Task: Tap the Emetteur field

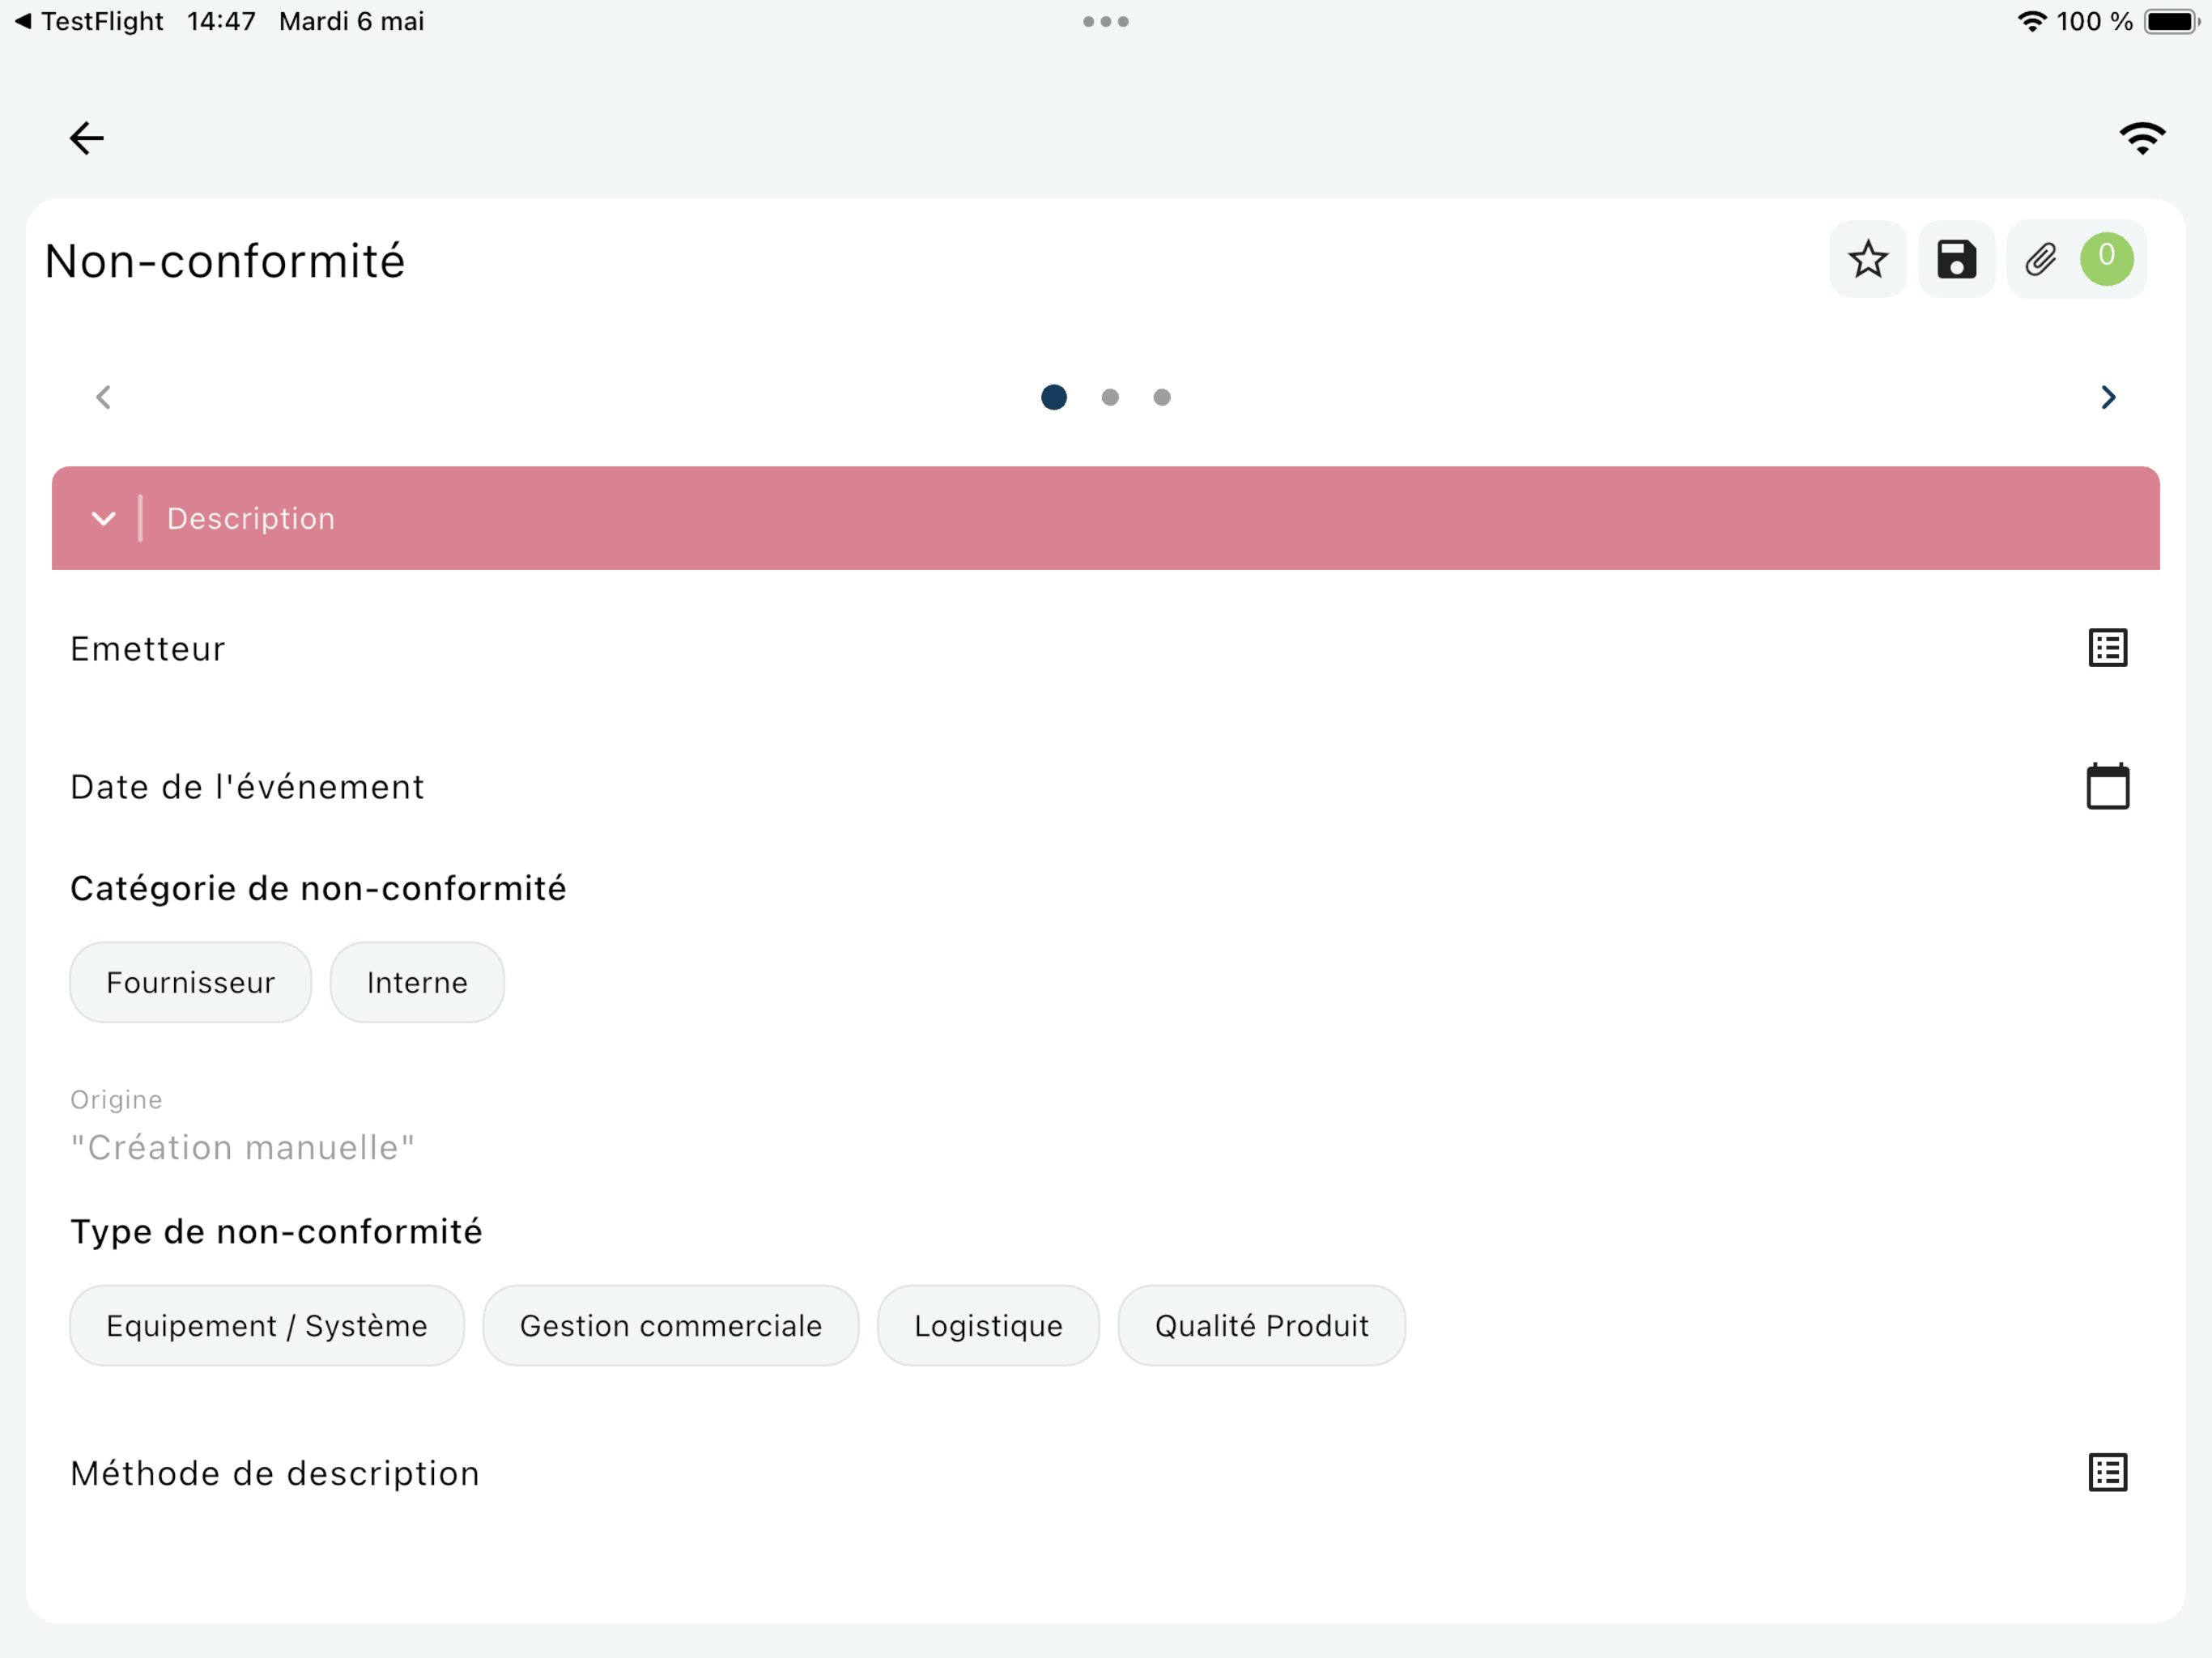Action: (1105, 648)
